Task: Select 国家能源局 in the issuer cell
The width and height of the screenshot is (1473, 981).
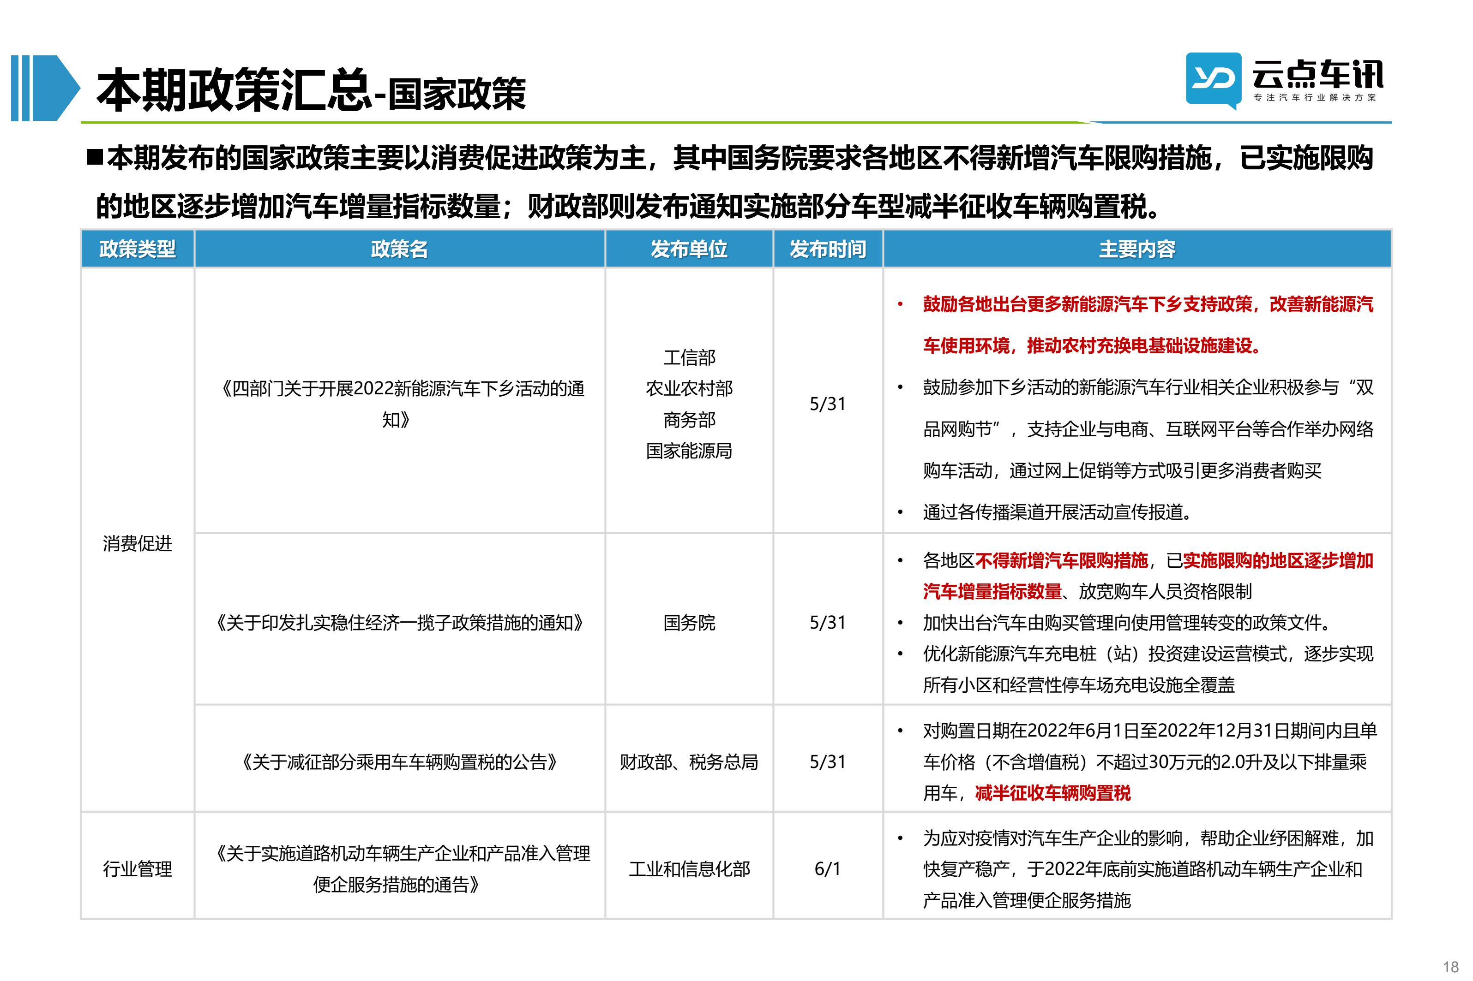Action: [x=689, y=451]
